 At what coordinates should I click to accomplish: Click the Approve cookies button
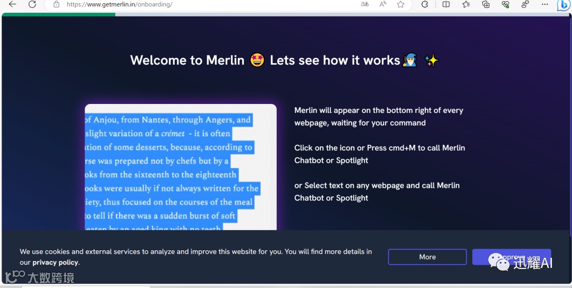[511, 257]
